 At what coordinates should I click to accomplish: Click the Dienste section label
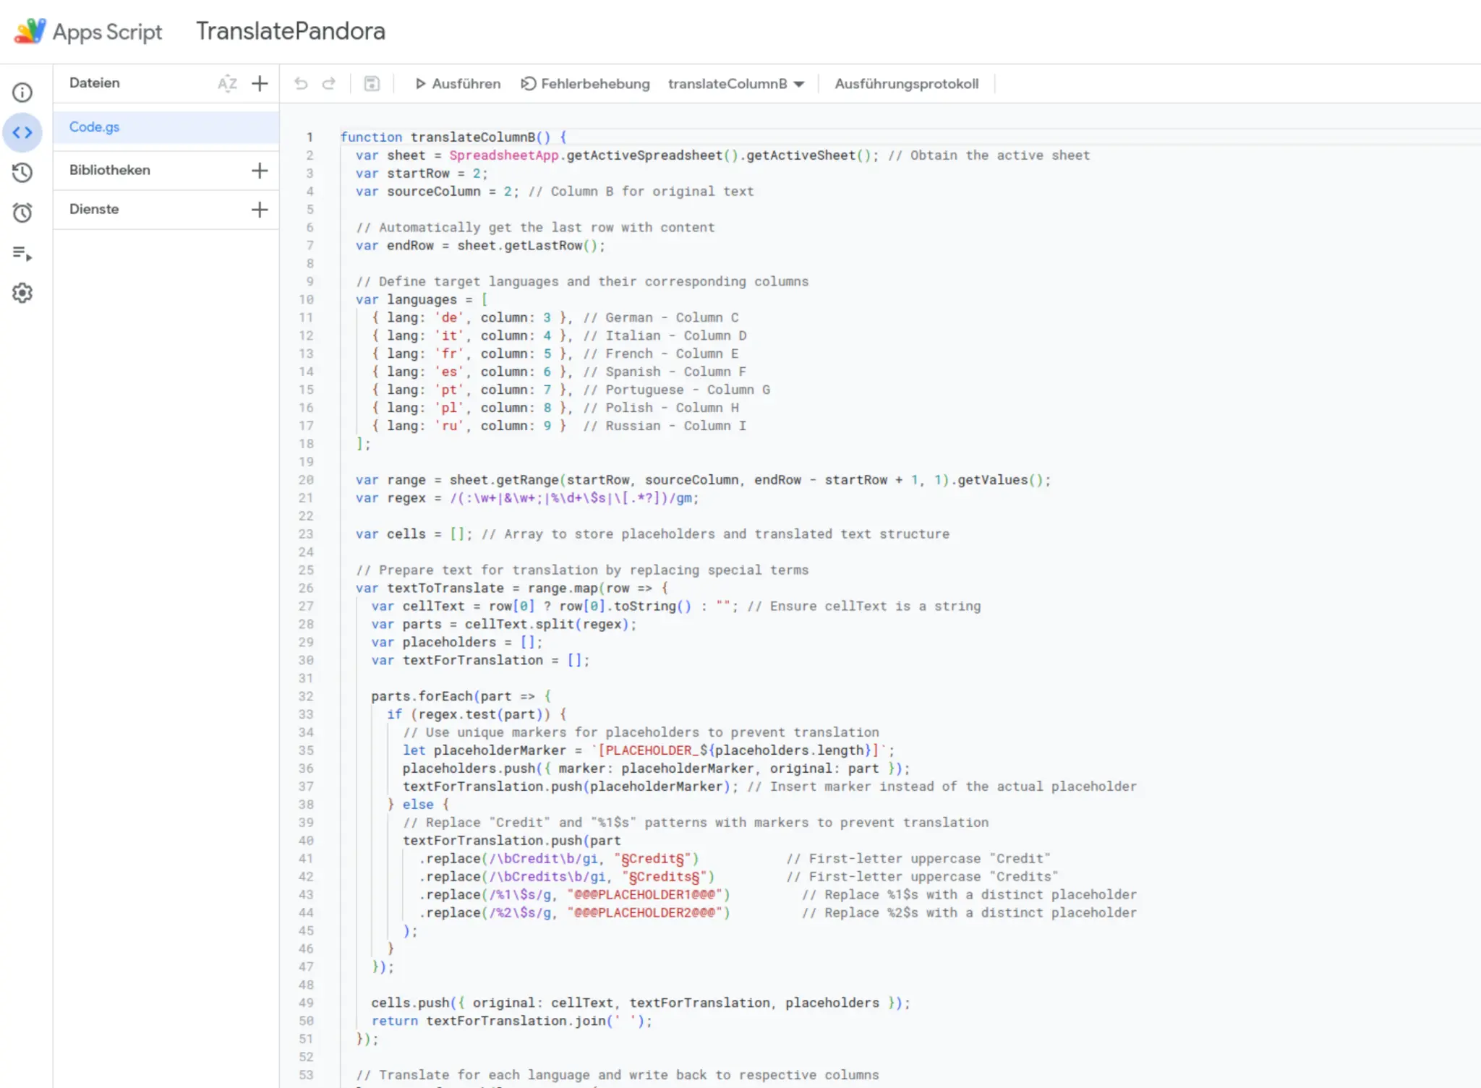click(x=94, y=209)
